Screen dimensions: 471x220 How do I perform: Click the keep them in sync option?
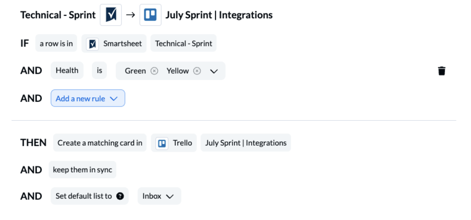point(82,170)
